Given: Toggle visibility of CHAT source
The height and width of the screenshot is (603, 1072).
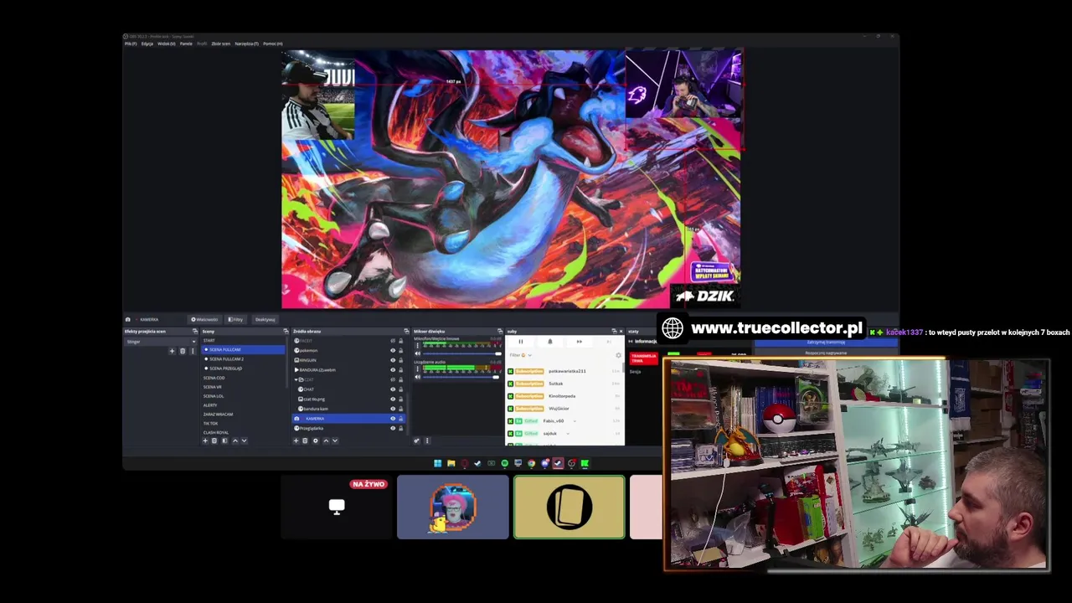Looking at the screenshot, I should [393, 389].
